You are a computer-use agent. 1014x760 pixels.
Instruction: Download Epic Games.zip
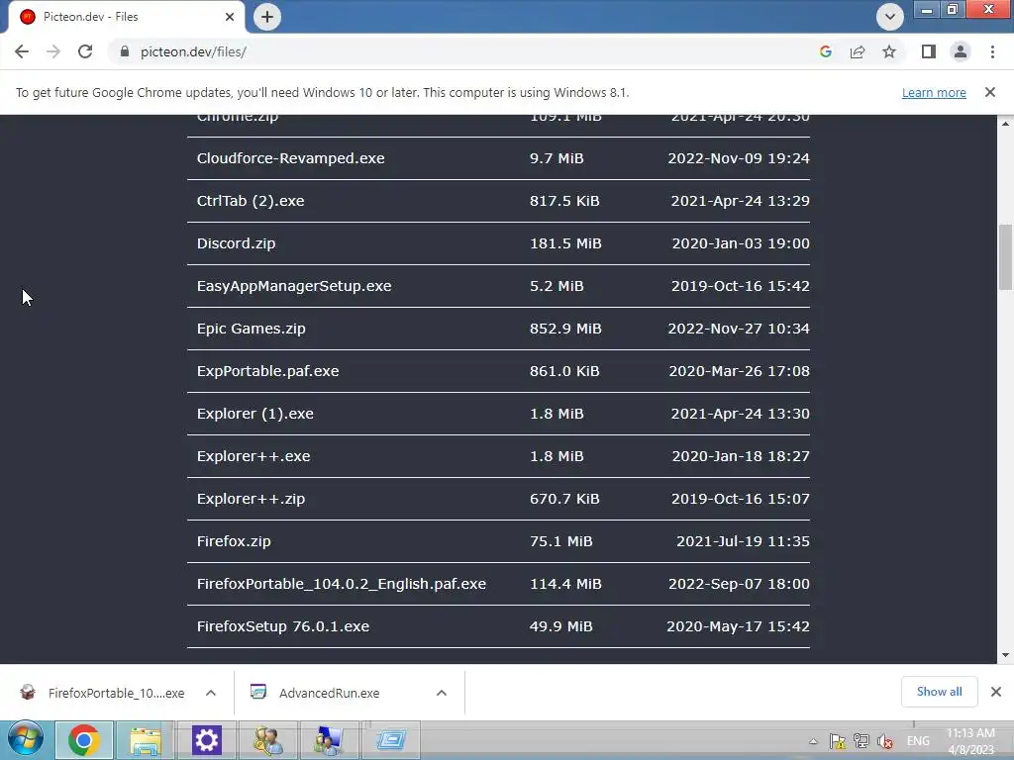(251, 329)
